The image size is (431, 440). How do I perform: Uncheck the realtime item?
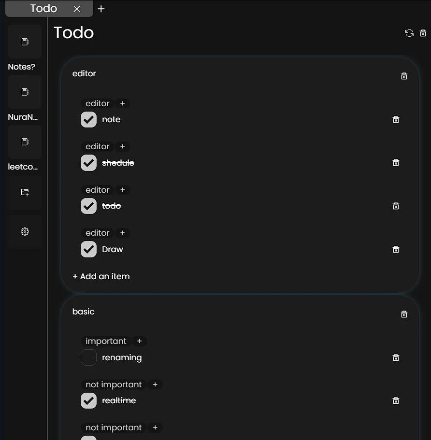click(88, 400)
